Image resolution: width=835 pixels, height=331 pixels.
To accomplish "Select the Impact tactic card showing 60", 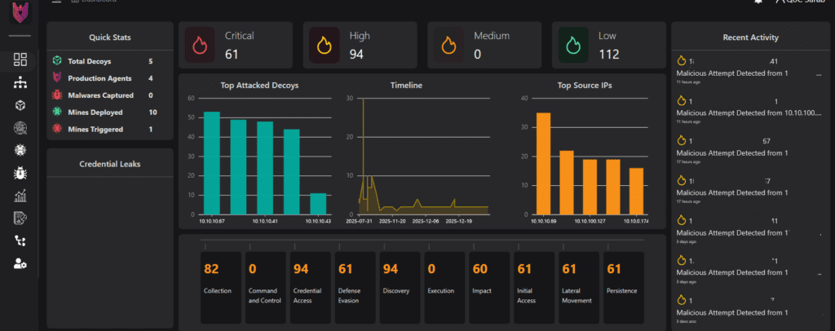I will [489, 287].
